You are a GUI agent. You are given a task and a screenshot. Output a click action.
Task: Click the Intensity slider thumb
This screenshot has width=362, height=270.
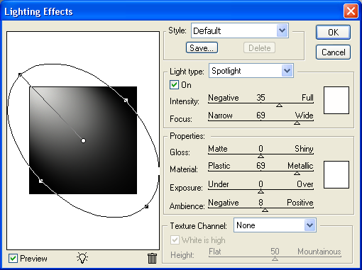[279, 105]
